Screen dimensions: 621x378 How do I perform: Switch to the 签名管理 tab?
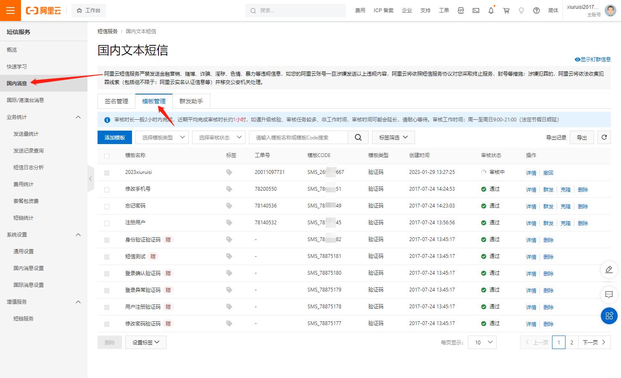coord(116,101)
